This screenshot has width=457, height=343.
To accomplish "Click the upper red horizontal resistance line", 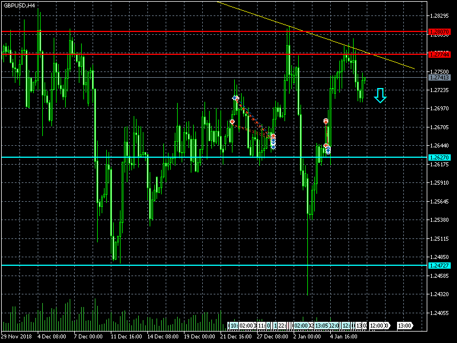I will click(x=171, y=31).
